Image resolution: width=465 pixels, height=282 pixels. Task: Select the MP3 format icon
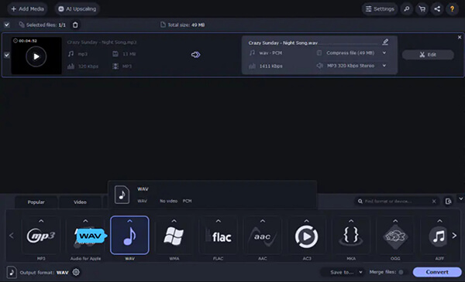pyautogui.click(x=41, y=236)
